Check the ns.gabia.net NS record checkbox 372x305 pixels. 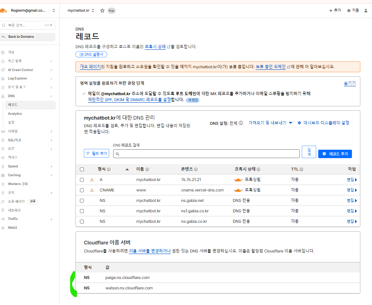click(82, 201)
